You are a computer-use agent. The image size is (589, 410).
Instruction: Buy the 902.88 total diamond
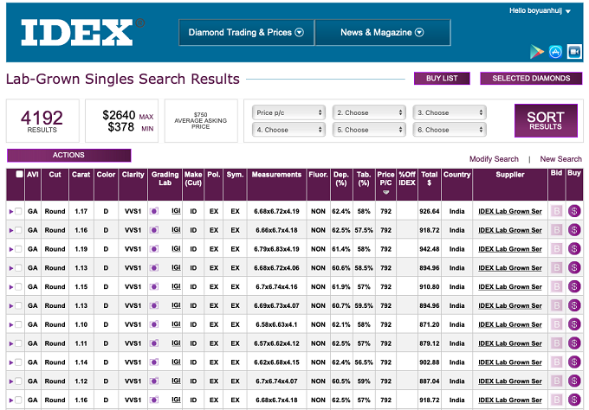pos(574,362)
